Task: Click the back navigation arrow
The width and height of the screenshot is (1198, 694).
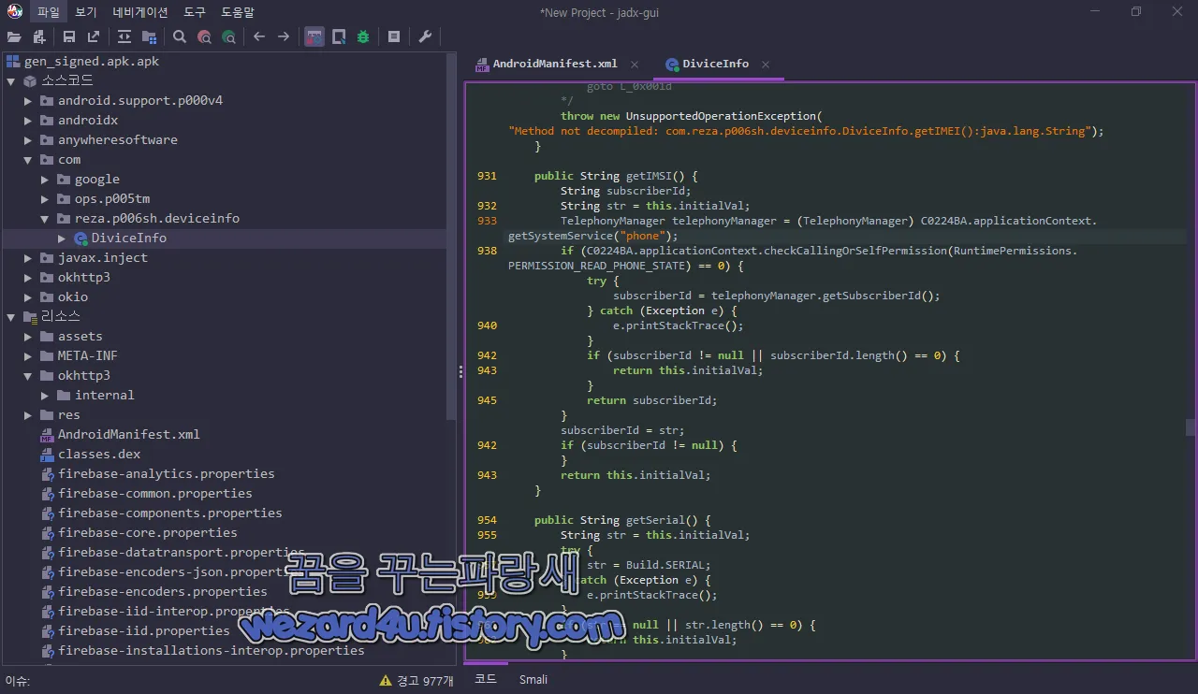Action: [x=259, y=36]
